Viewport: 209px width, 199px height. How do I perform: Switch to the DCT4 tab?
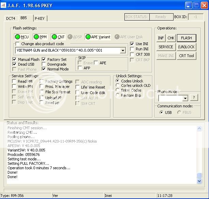tap(11, 18)
